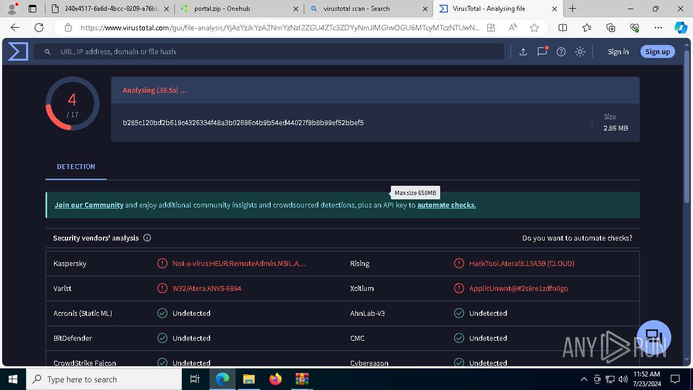Click the Rising detection alert icon
This screenshot has height=390, width=693.
(x=459, y=263)
